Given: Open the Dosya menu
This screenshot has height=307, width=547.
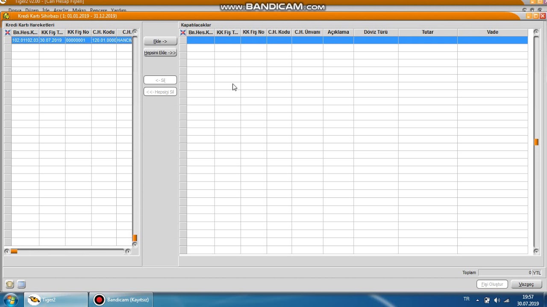Looking at the screenshot, I should (x=15, y=10).
